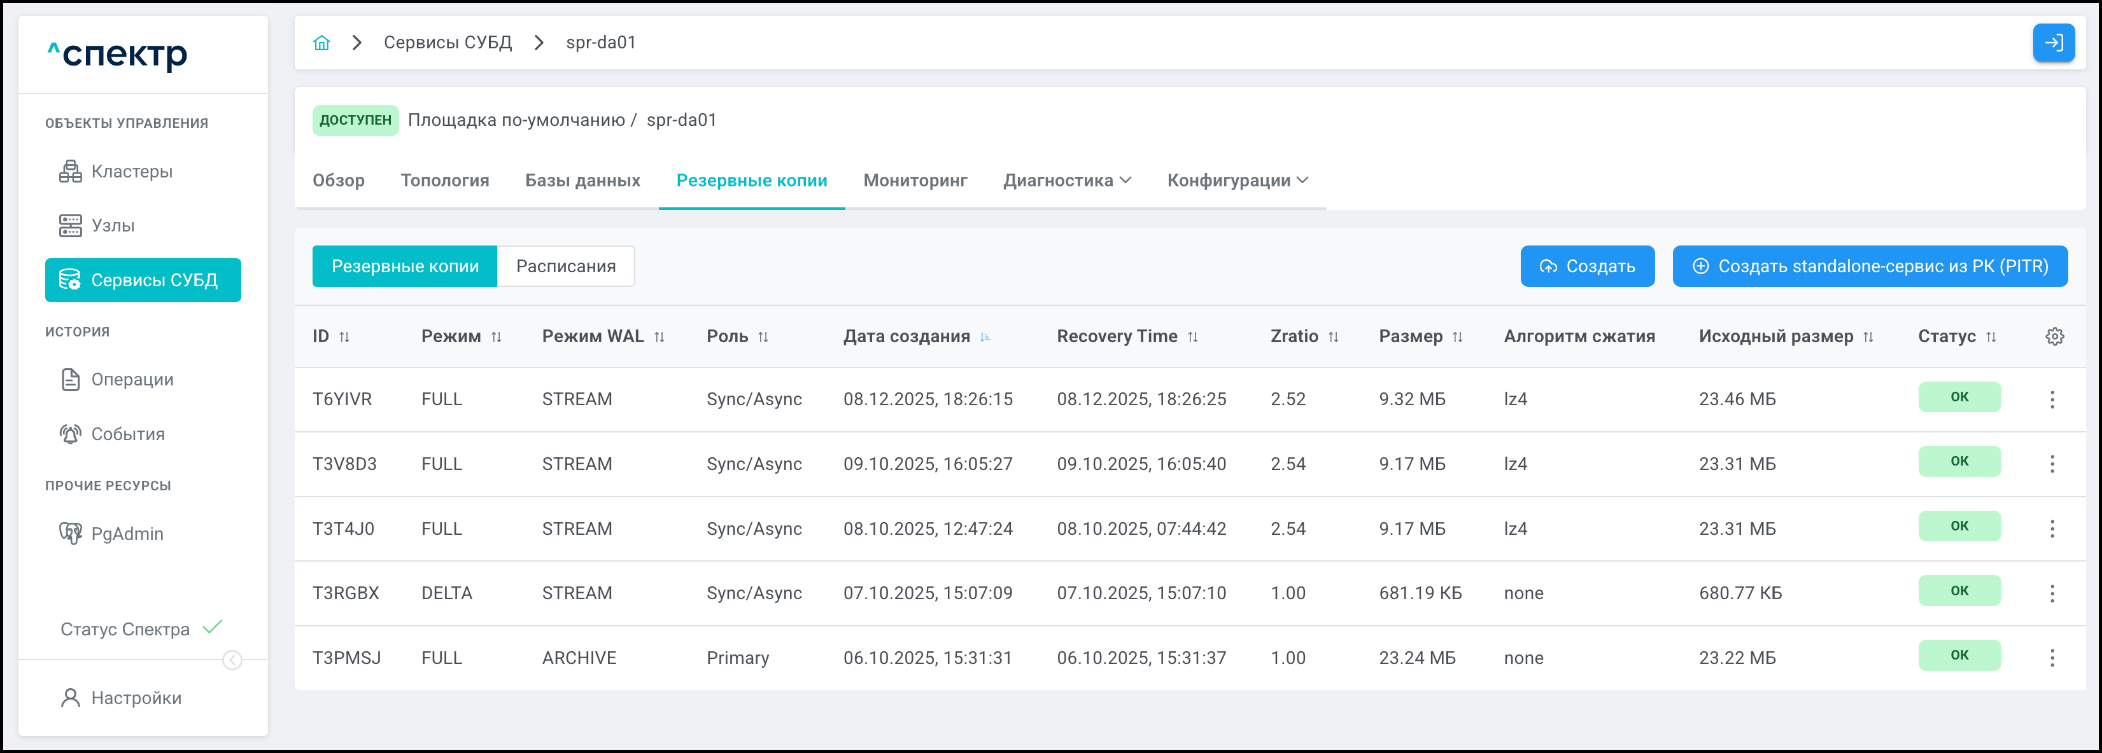Viewport: 2102px width, 753px height.
Task: Open actions menu for backup T3PMSJ
Action: point(2052,658)
